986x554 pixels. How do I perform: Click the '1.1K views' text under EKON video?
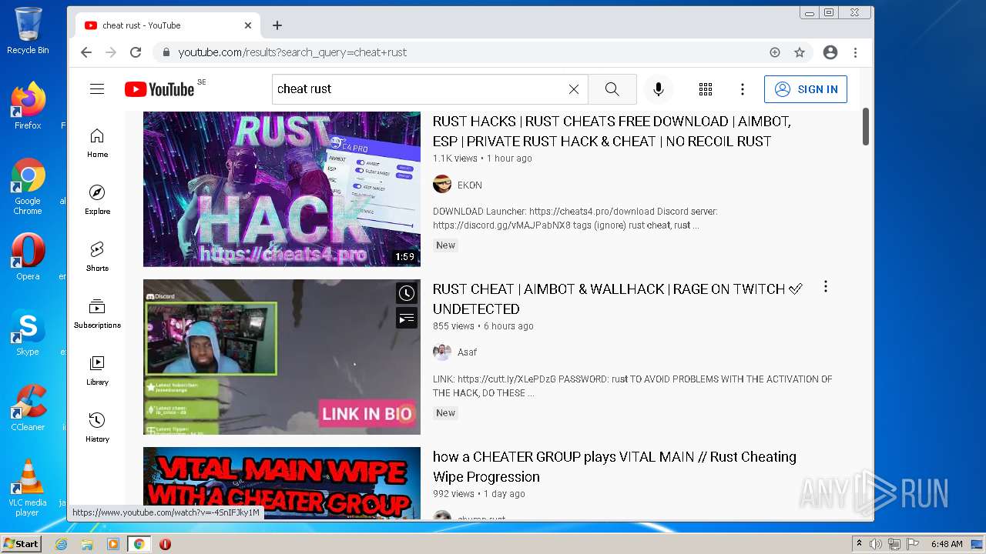tap(455, 159)
